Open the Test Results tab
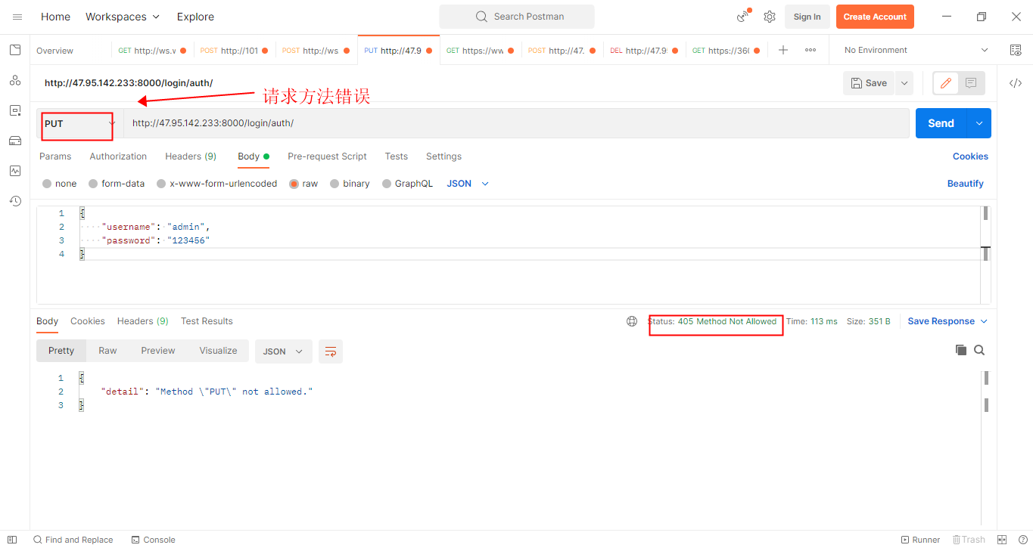 click(207, 321)
